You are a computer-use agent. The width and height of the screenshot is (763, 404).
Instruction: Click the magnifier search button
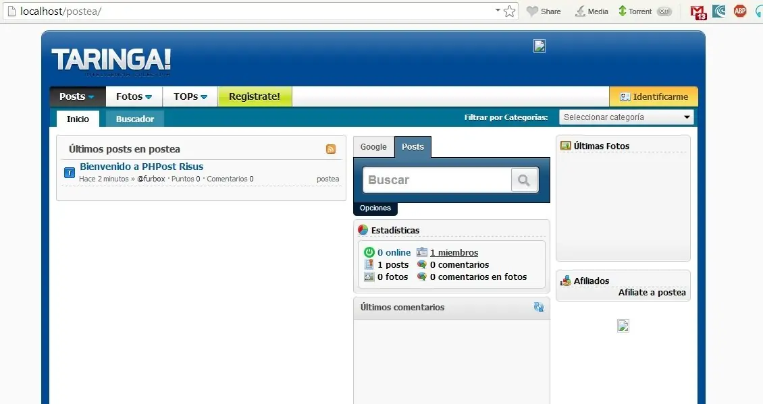tap(524, 180)
